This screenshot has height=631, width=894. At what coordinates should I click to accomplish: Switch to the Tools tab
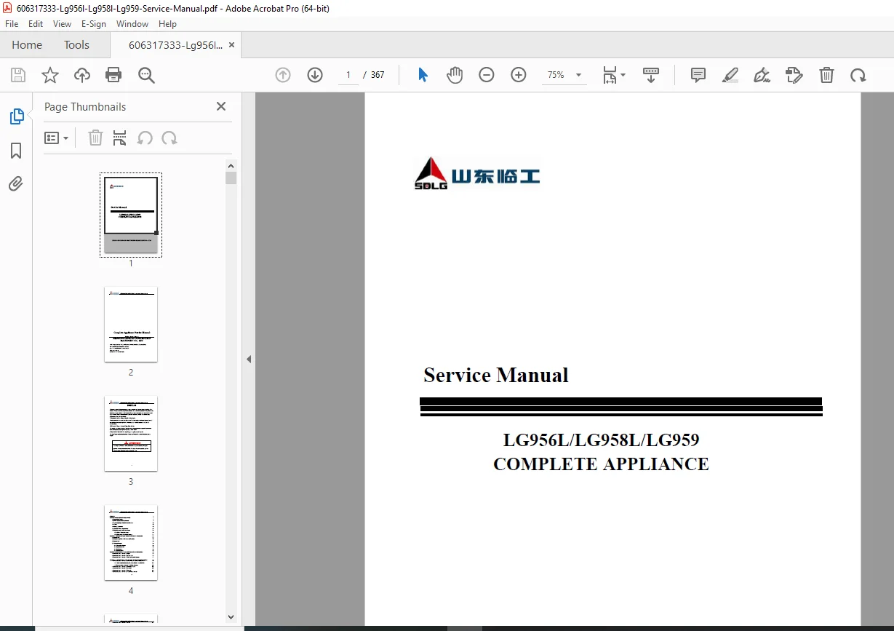[x=76, y=45]
